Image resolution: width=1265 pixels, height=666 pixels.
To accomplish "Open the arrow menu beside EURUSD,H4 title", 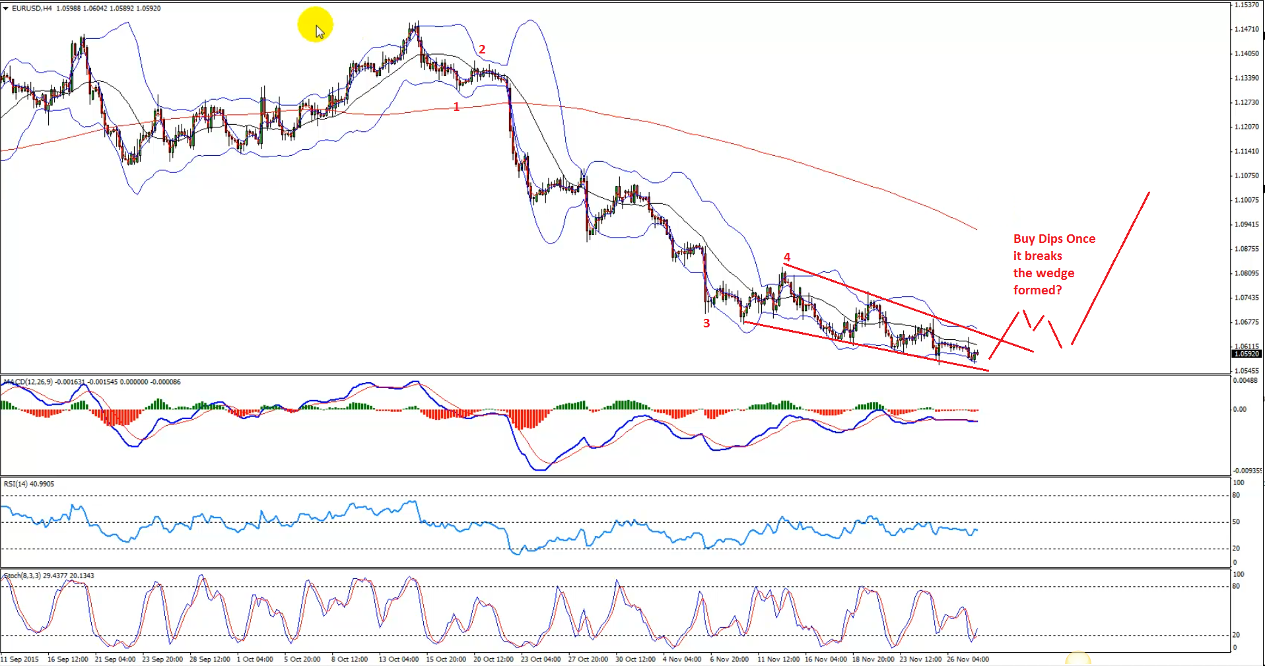I will pos(6,9).
